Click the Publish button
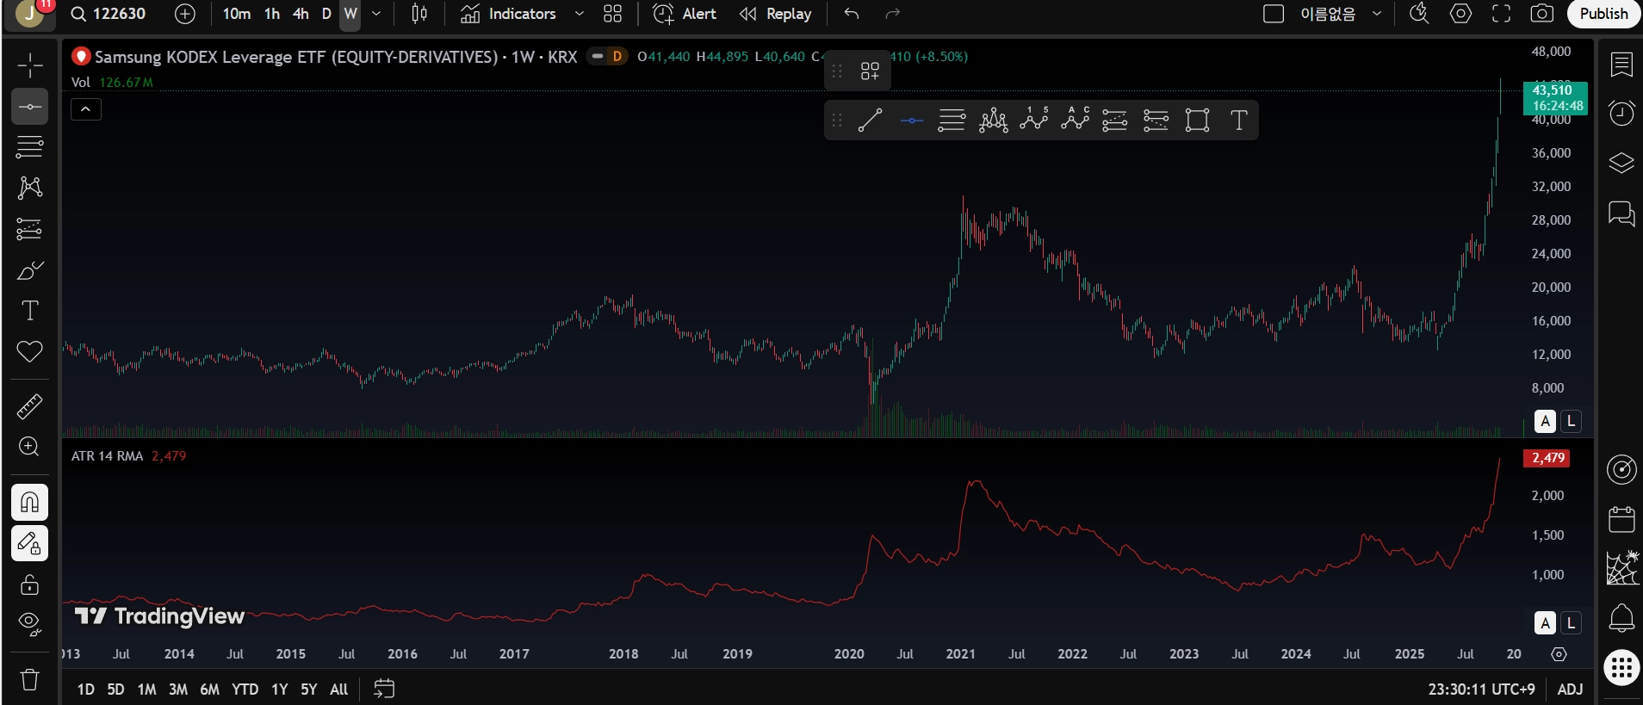 point(1603,14)
